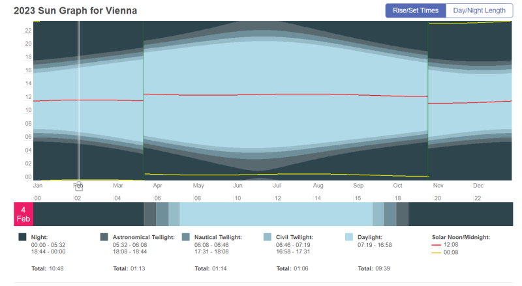Viewport: 522px width, 286px height.
Task: Click the Night: legend label
Action: coord(39,237)
